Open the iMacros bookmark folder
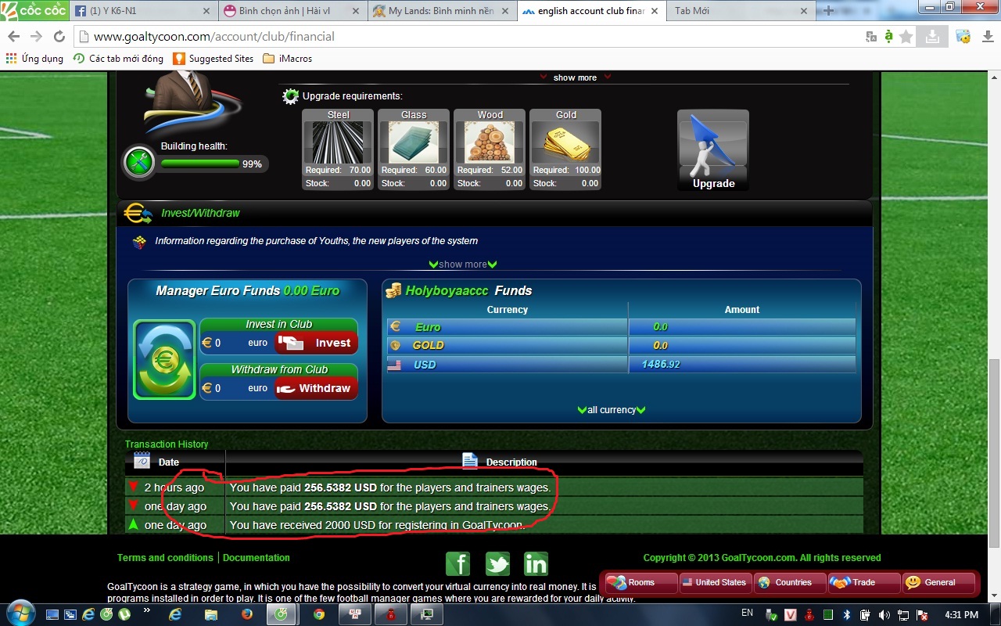The image size is (1001, 626). [288, 59]
